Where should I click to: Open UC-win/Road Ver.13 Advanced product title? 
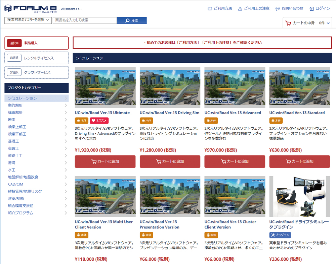tap(233, 113)
